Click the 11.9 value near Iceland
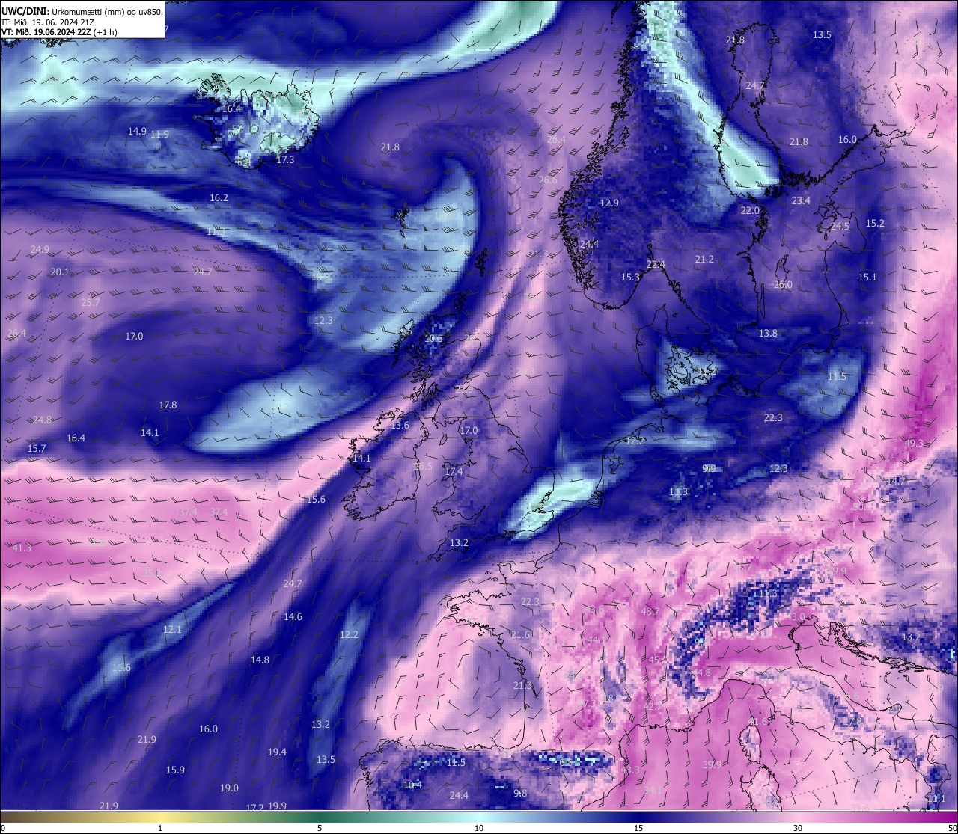 pos(159,134)
